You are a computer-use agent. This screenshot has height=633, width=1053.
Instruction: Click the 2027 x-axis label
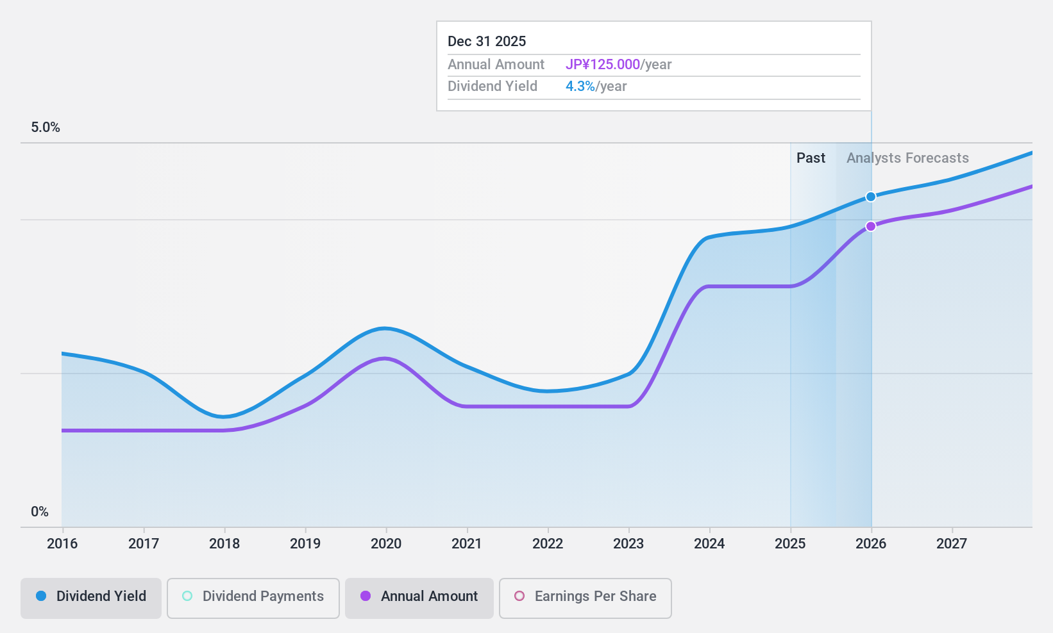pyautogui.click(x=952, y=544)
